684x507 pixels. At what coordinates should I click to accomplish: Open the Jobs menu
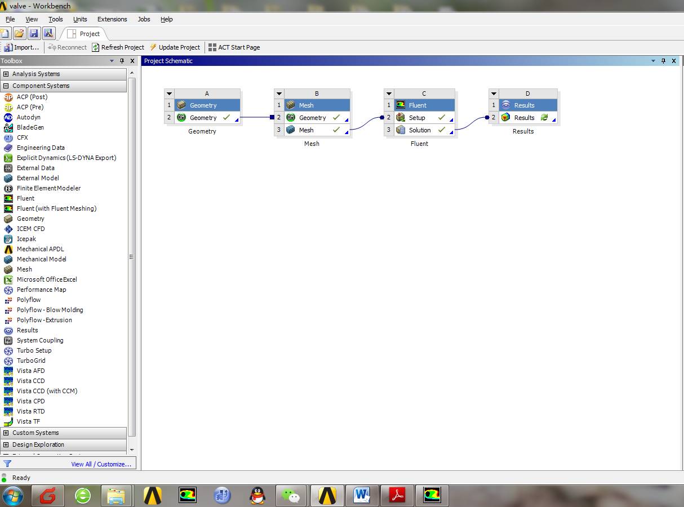144,19
